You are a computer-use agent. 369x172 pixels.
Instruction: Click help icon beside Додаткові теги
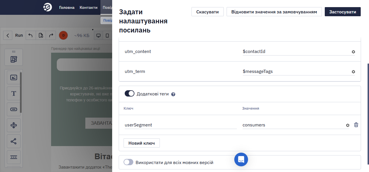173,94
